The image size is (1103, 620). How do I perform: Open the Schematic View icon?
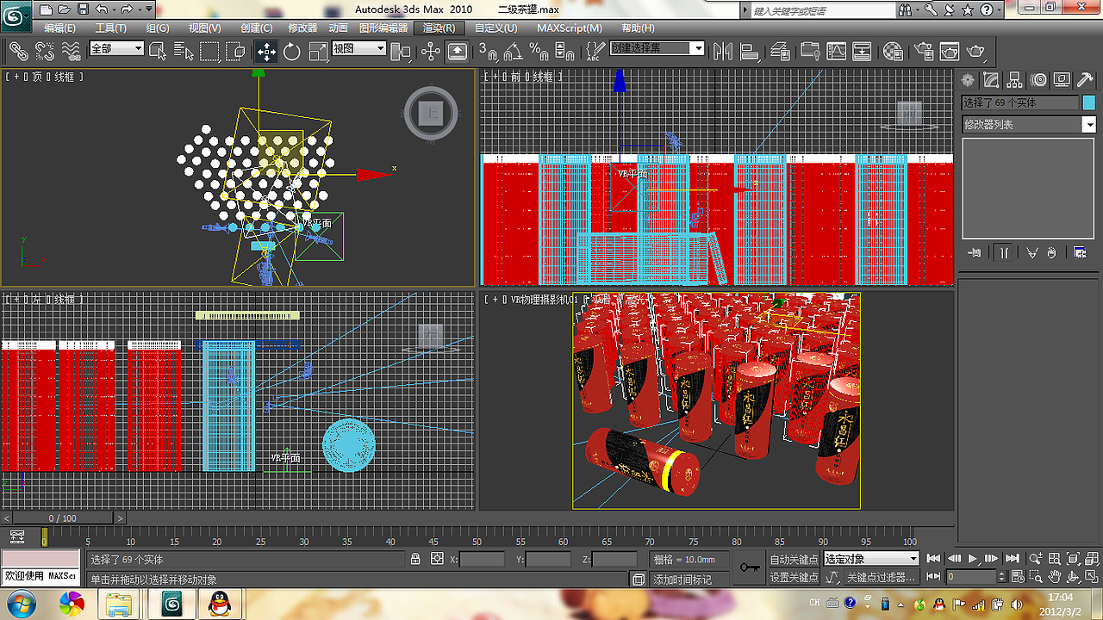pyautogui.click(x=862, y=51)
